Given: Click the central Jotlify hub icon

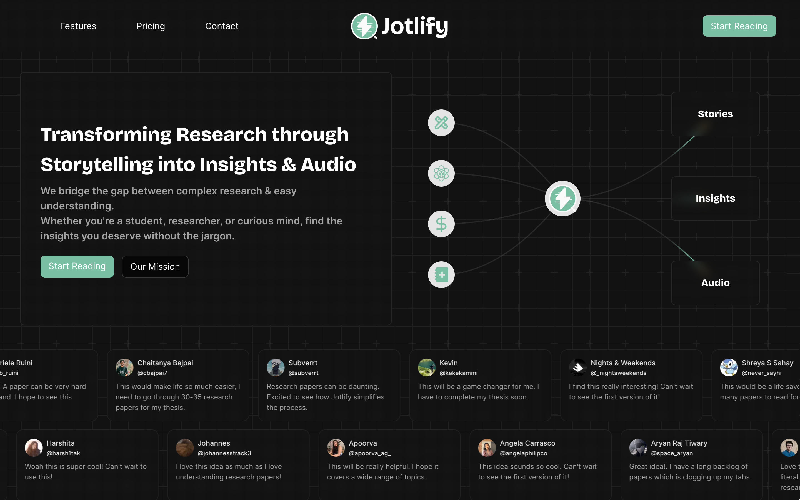Looking at the screenshot, I should coord(563,198).
